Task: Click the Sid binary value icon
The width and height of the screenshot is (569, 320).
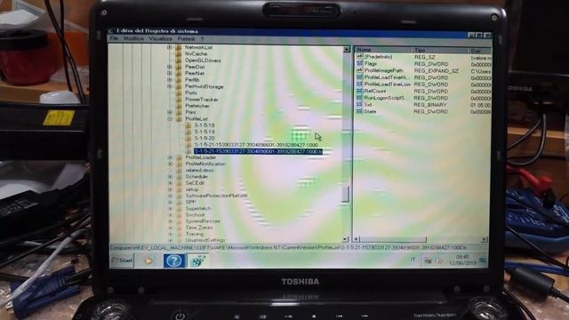Action: 359,105
